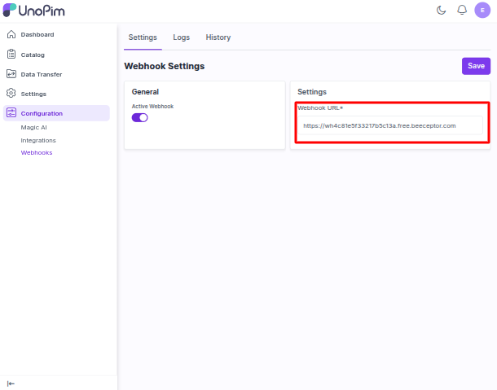Open the History tab
This screenshot has height=390, width=497.
click(218, 37)
